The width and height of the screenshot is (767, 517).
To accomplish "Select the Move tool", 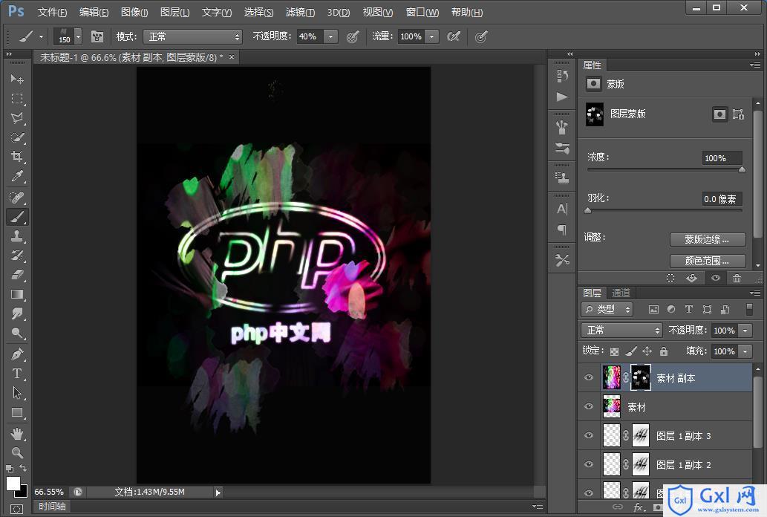I will click(17, 79).
